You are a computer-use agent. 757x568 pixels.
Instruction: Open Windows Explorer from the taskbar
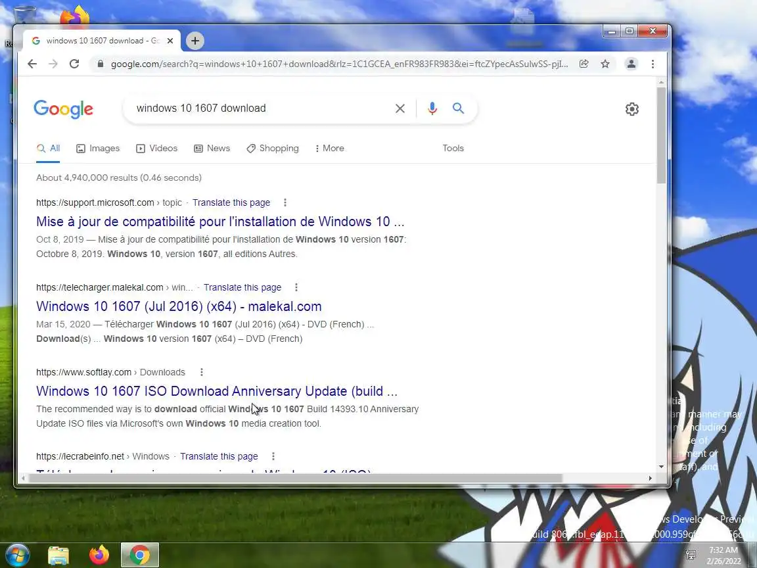coord(58,556)
